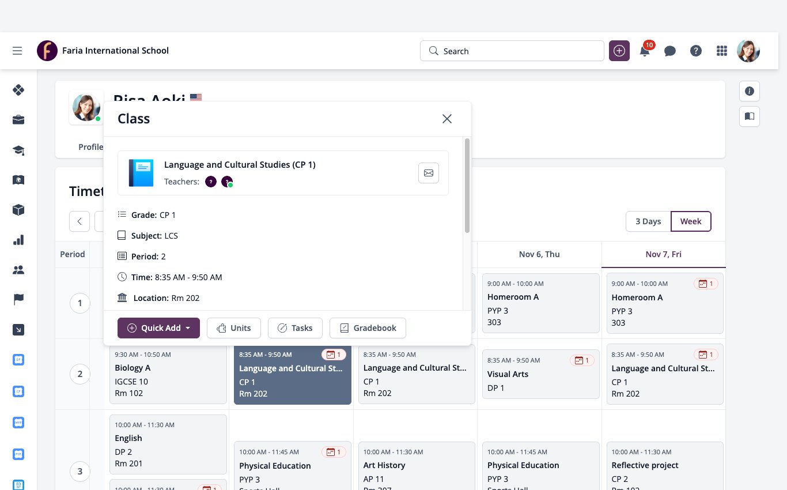
Task: Click the Faria International School logo
Action: (x=47, y=51)
